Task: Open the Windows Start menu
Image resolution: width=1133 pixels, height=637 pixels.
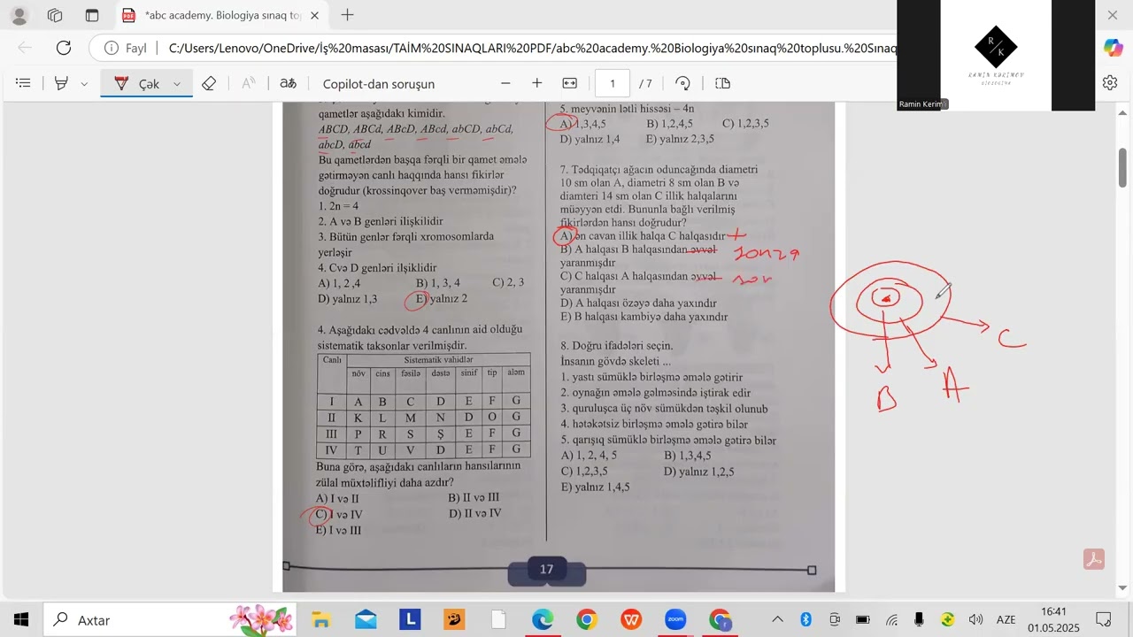Action: pos(21,619)
